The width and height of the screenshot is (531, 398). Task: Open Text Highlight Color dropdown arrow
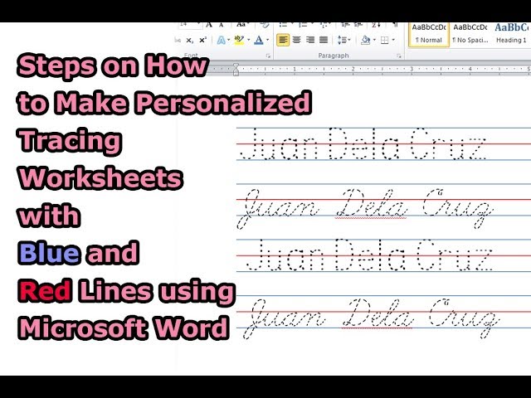[248, 41]
